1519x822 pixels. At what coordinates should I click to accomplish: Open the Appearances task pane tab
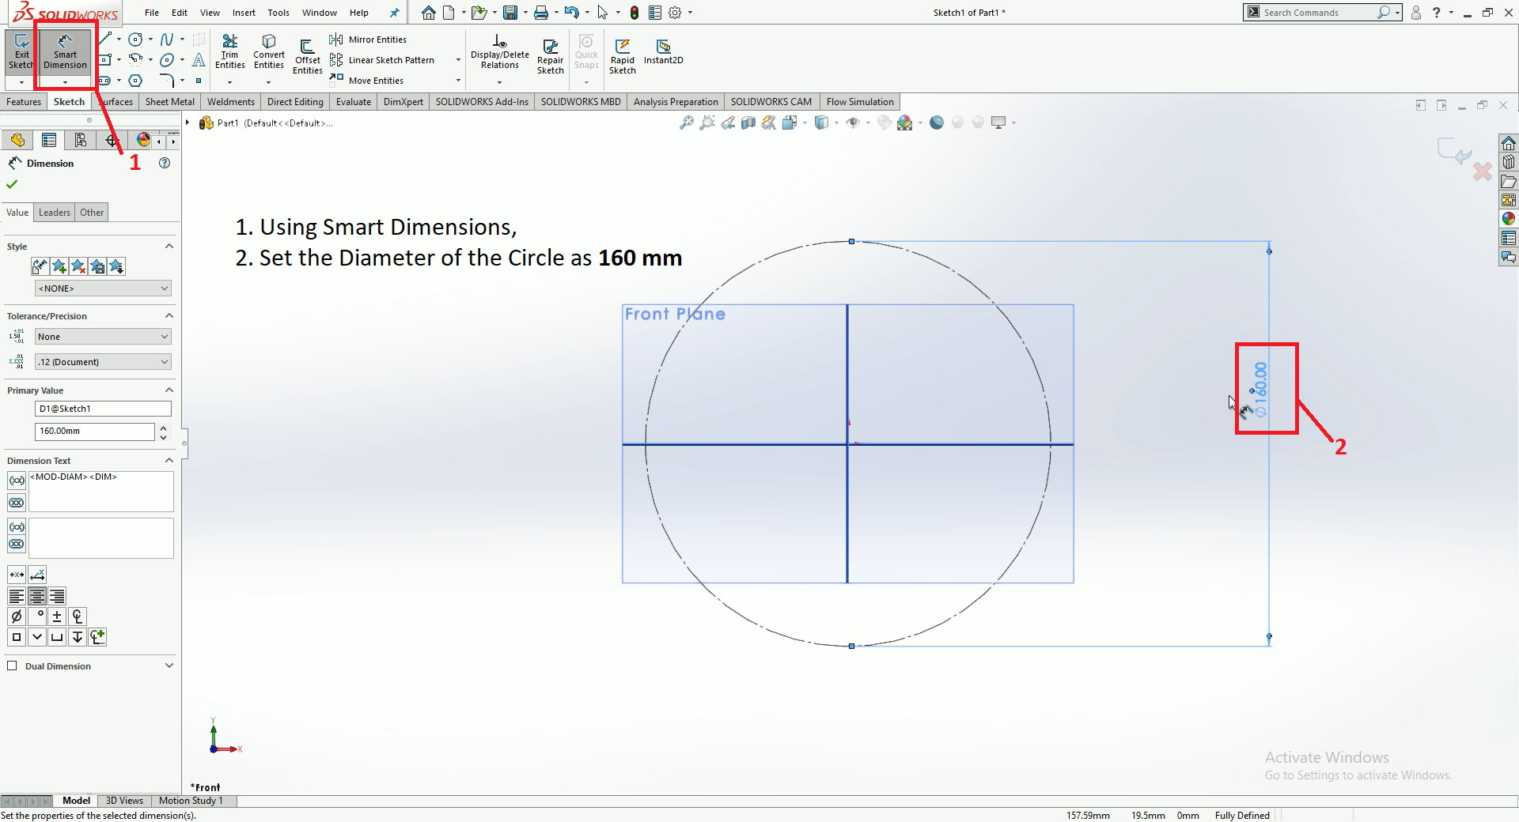click(x=1509, y=219)
